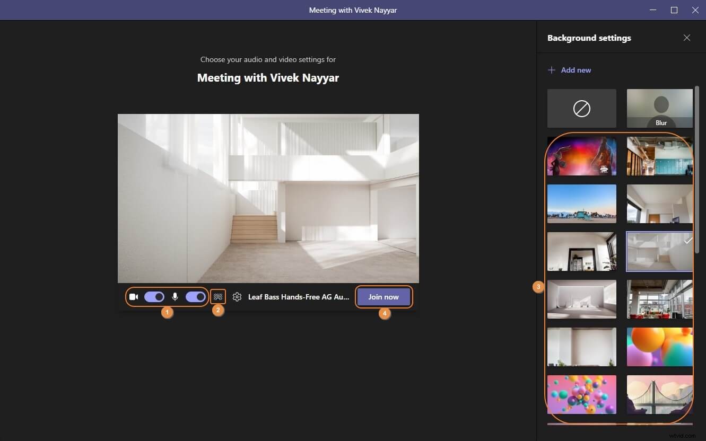Choose the pink spheres background

click(581, 394)
